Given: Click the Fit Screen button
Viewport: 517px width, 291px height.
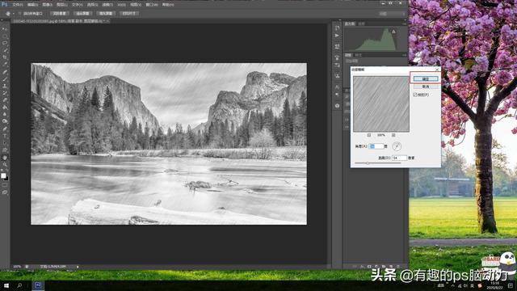Looking at the screenshot, I should click(82, 14).
